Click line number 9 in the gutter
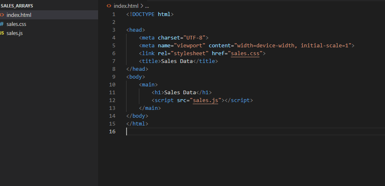The height and width of the screenshot is (186, 385). click(x=114, y=77)
